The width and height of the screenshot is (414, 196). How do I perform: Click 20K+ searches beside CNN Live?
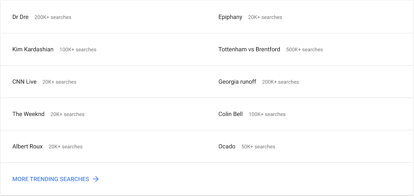(59, 82)
